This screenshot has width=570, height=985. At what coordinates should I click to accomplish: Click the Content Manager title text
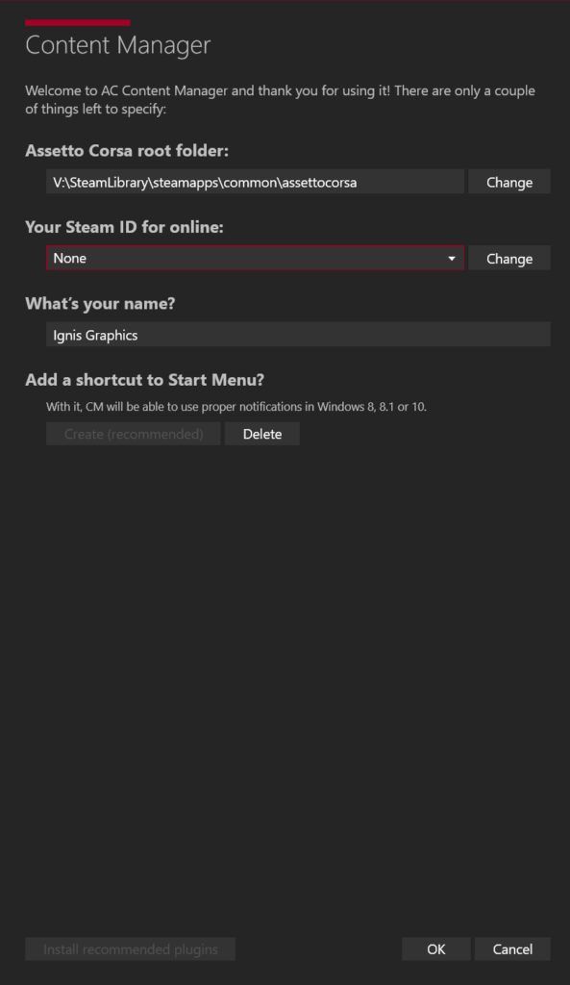pyautogui.click(x=118, y=44)
